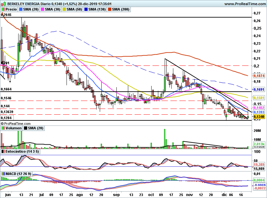
Task: Click the black SMA (20) volume legend icon
Action: pos(26,128)
